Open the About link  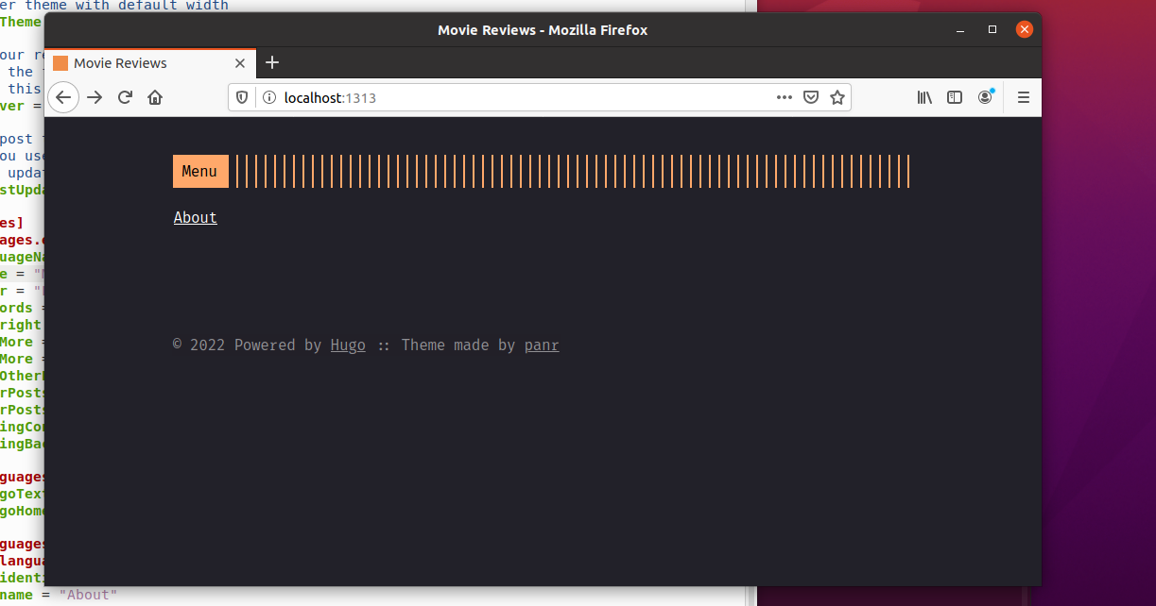[x=196, y=217]
